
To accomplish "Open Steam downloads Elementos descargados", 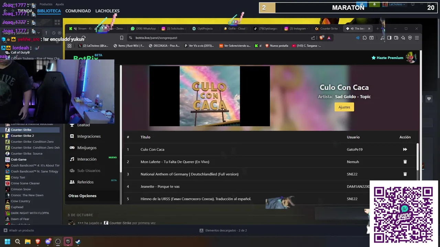I will click(223, 230).
